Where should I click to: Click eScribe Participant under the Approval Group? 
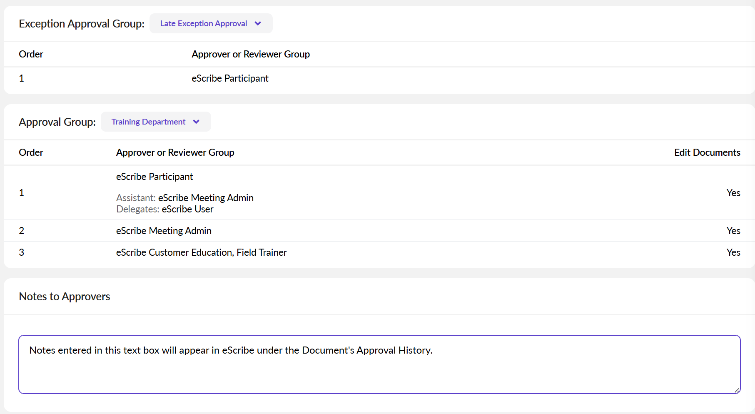pyautogui.click(x=154, y=177)
